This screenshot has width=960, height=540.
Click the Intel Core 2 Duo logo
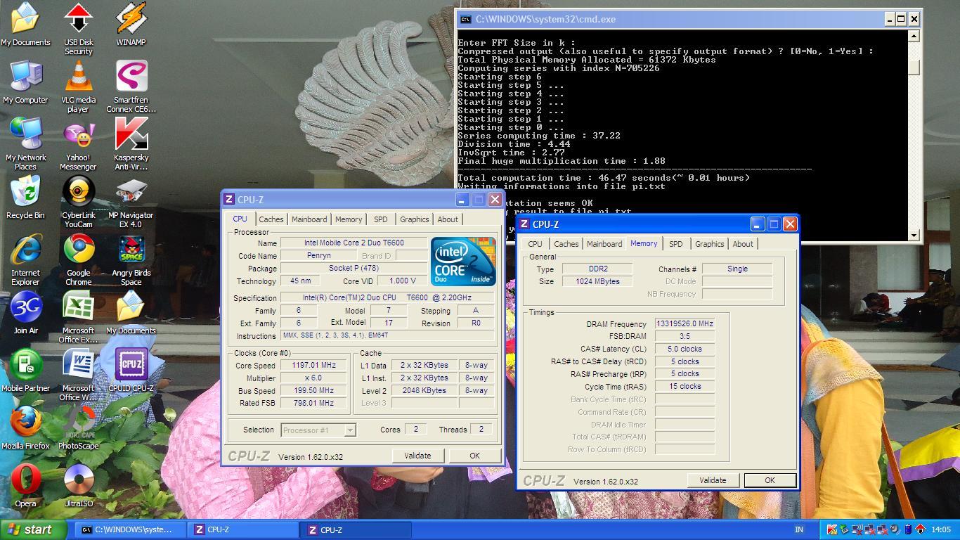coord(463,261)
